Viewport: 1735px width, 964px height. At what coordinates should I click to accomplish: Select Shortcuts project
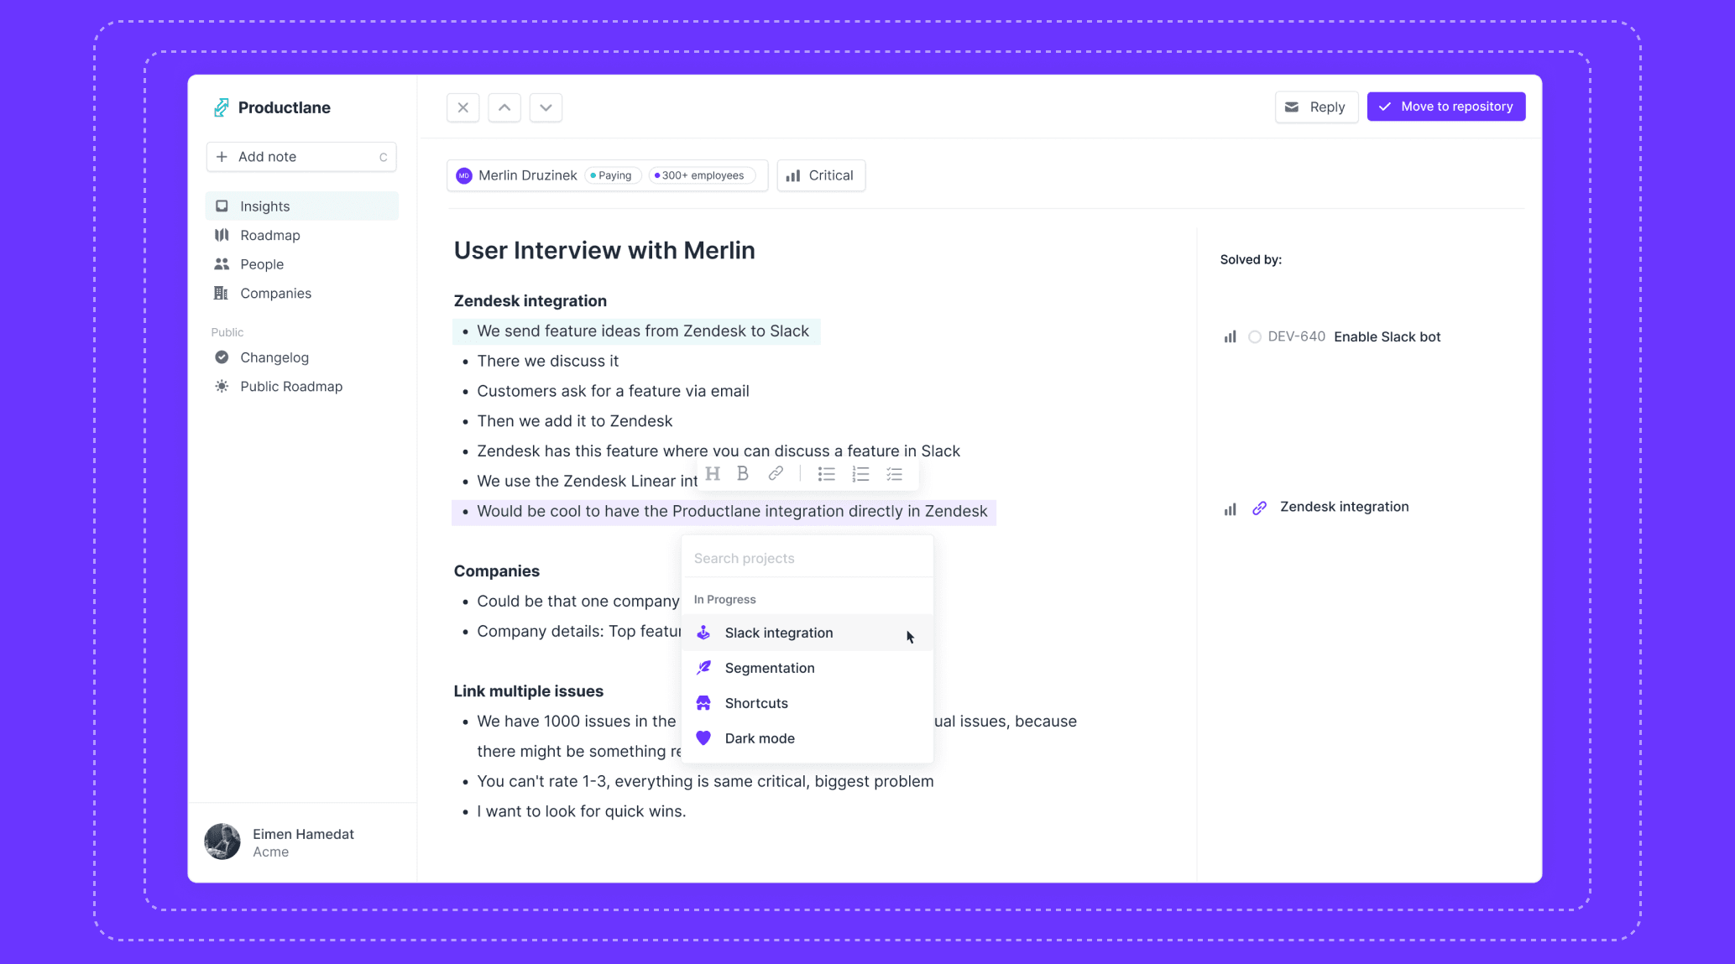point(807,703)
